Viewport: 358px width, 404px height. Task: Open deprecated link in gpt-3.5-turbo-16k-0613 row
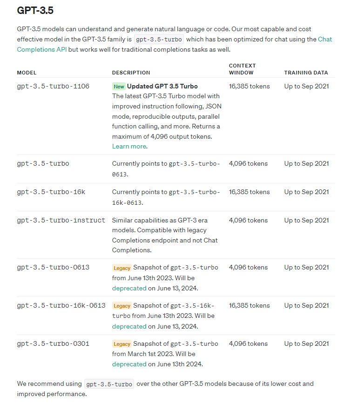129,326
